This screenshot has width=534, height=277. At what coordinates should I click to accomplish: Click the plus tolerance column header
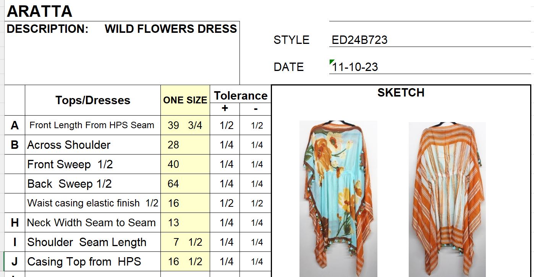[225, 109]
